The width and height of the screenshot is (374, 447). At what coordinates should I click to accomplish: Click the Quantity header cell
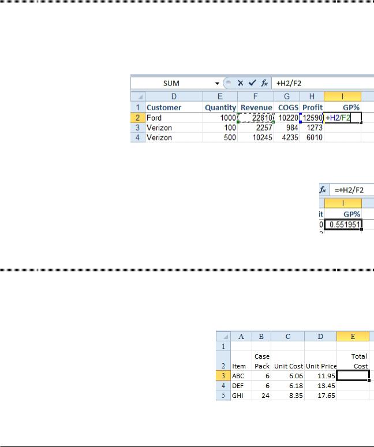point(220,107)
